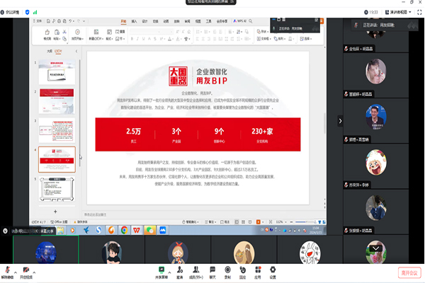The width and height of the screenshot is (425, 283).
Task: Open speaker view layout dropdown
Action: click(x=402, y=12)
